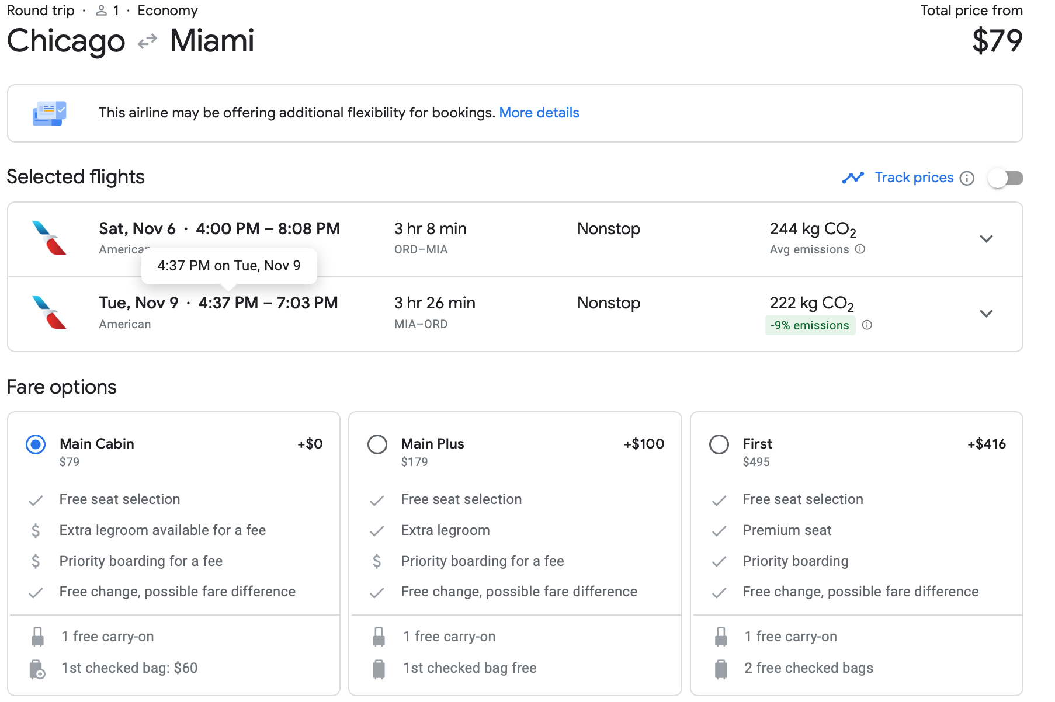Expand the Tue, Nov 9 flight details

pos(986,314)
